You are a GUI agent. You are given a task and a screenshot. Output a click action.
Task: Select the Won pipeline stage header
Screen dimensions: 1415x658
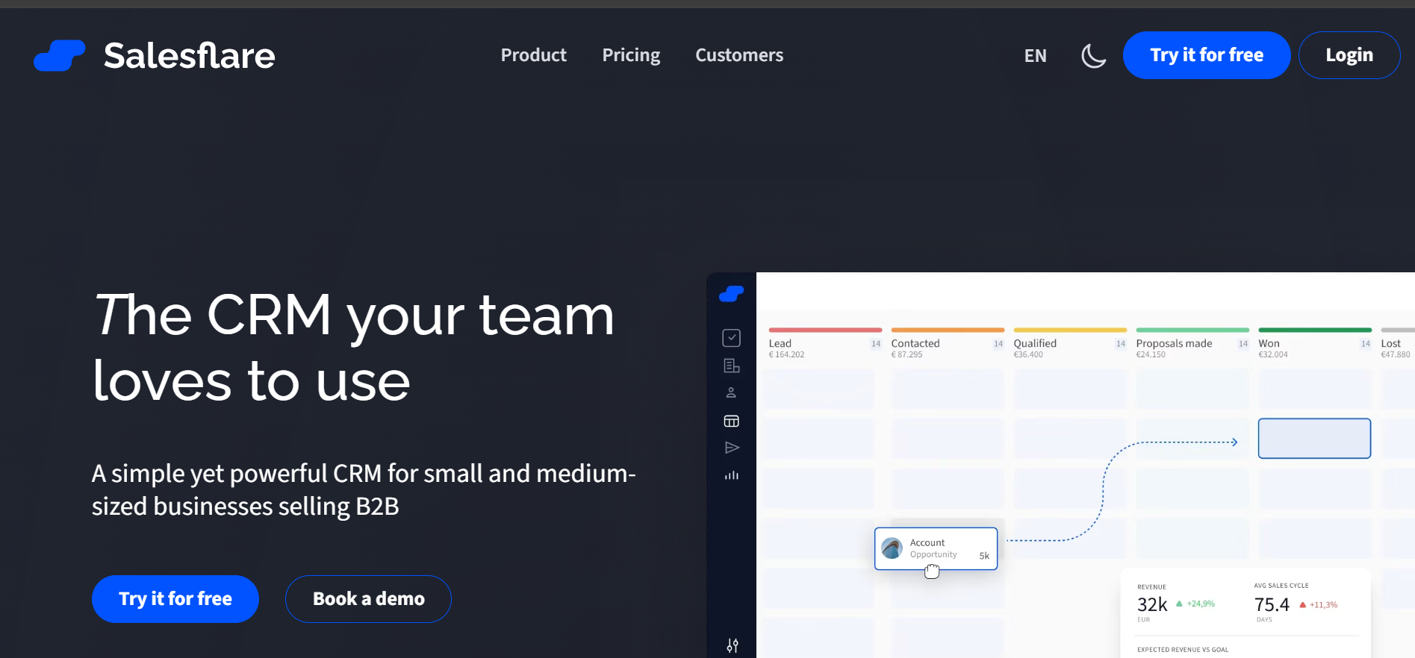pyautogui.click(x=1315, y=344)
